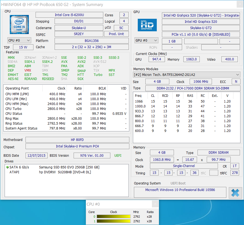Click the tRFC 278 timing field

(x=235, y=173)
